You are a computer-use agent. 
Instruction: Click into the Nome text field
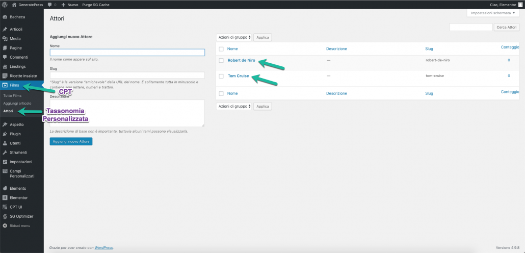coord(127,53)
